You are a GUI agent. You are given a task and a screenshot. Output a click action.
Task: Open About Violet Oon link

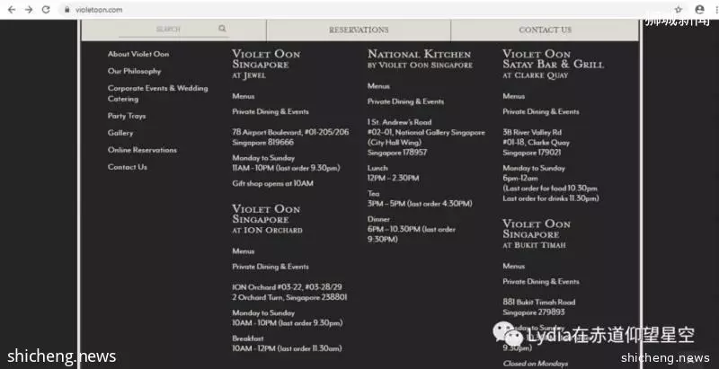(x=138, y=54)
